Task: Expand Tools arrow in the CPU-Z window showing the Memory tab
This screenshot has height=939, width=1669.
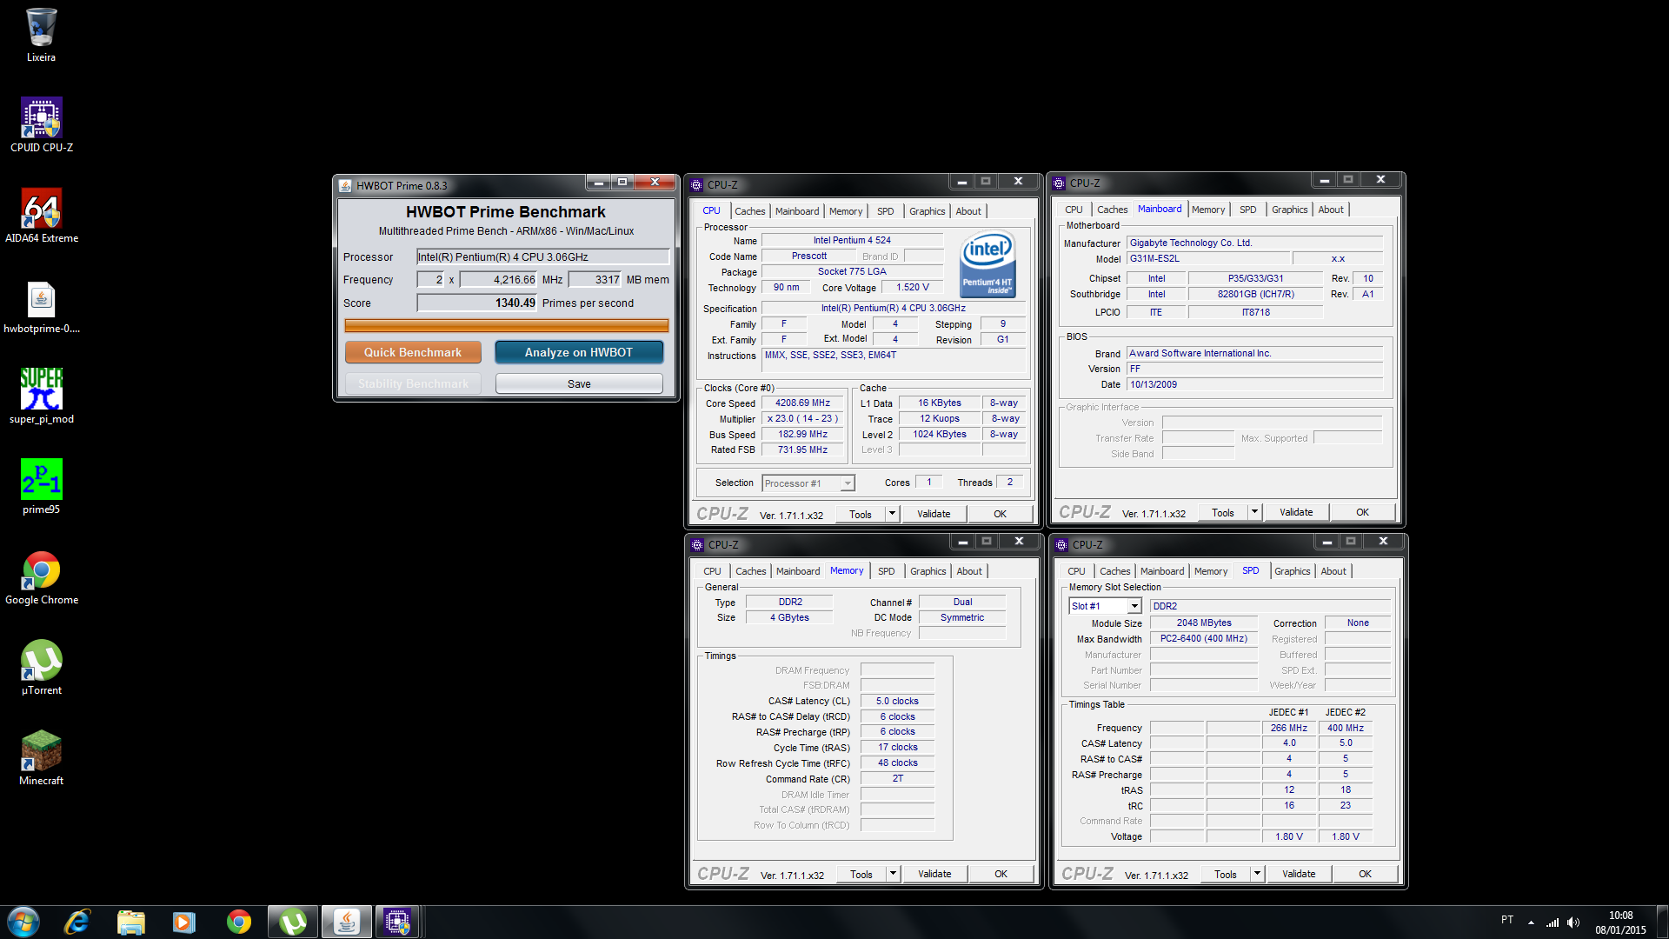Action: click(x=893, y=874)
